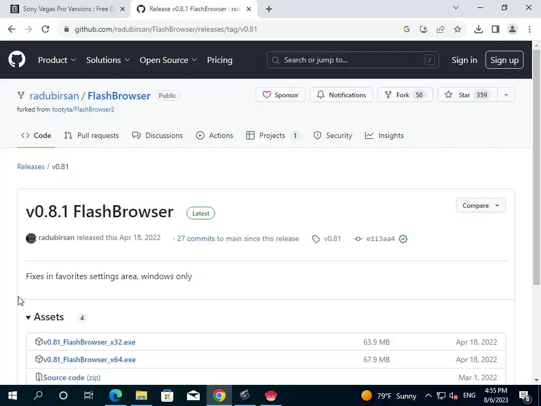Open Microsoft Store from taskbar
The width and height of the screenshot is (541, 406).
(x=167, y=395)
